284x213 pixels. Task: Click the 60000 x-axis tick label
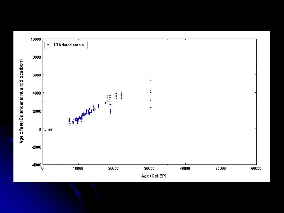[x=256, y=168]
